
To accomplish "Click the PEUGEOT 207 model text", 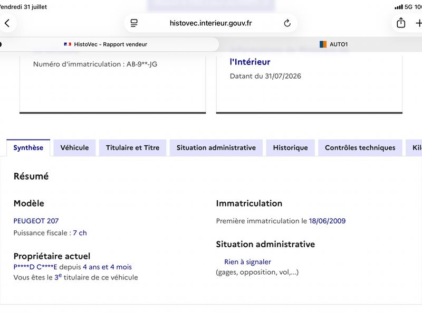I will tap(36, 221).
